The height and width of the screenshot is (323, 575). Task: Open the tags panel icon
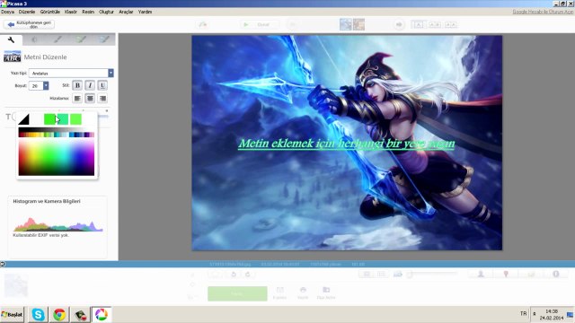click(531, 274)
